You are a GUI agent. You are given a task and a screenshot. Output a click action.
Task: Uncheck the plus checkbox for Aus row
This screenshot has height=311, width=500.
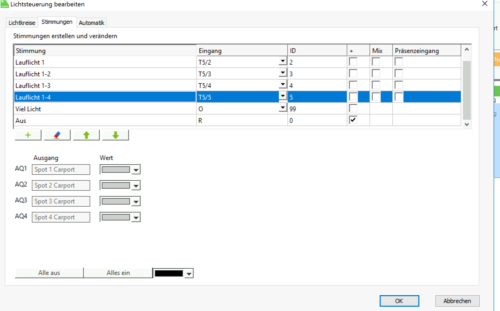pos(353,120)
